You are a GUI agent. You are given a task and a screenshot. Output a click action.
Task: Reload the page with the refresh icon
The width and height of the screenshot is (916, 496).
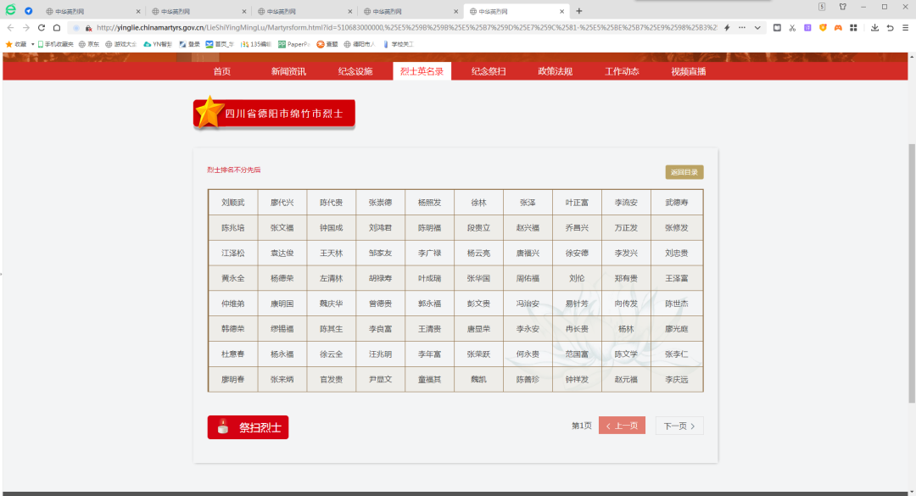(x=41, y=27)
